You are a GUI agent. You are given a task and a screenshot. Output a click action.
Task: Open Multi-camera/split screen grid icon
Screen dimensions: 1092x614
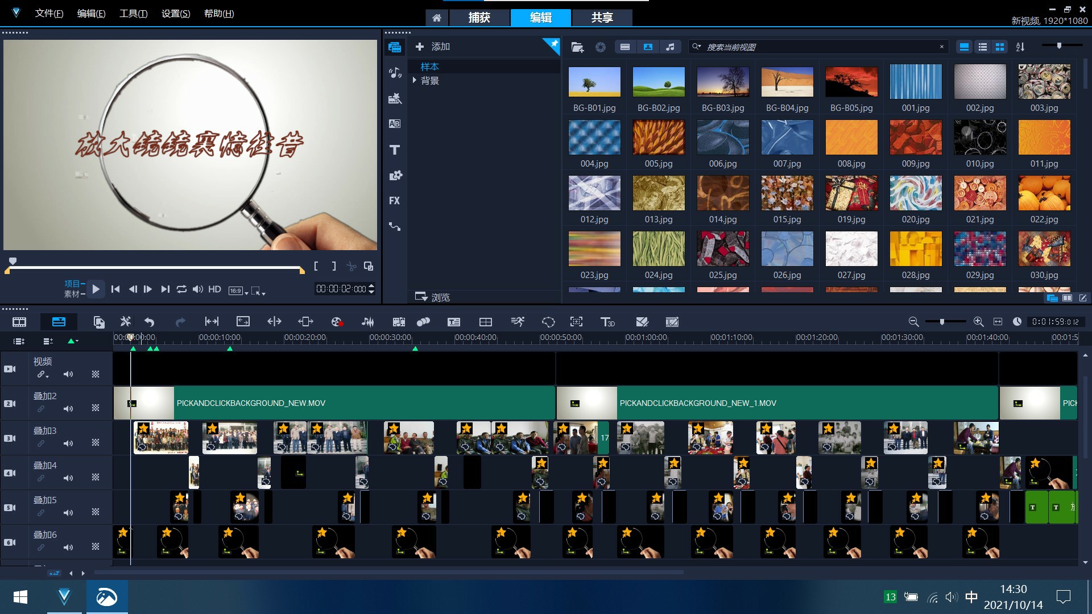tap(485, 322)
